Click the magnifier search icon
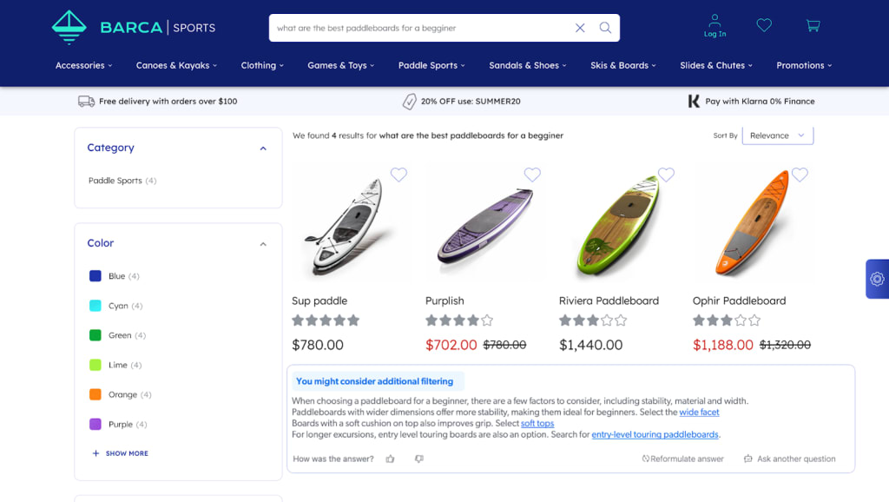The width and height of the screenshot is (889, 502). 605,28
